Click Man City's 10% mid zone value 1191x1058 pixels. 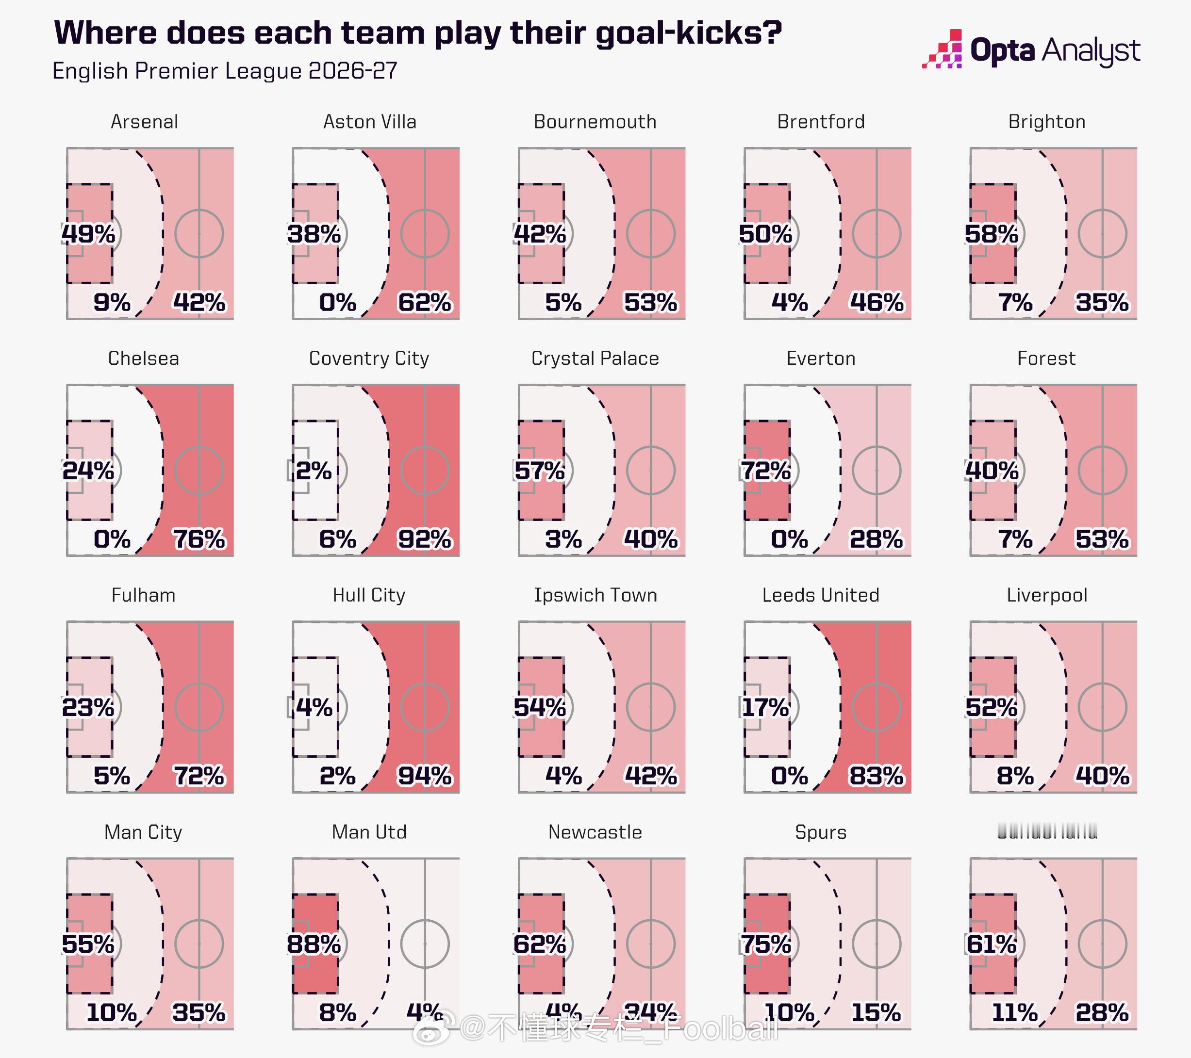click(x=111, y=1012)
